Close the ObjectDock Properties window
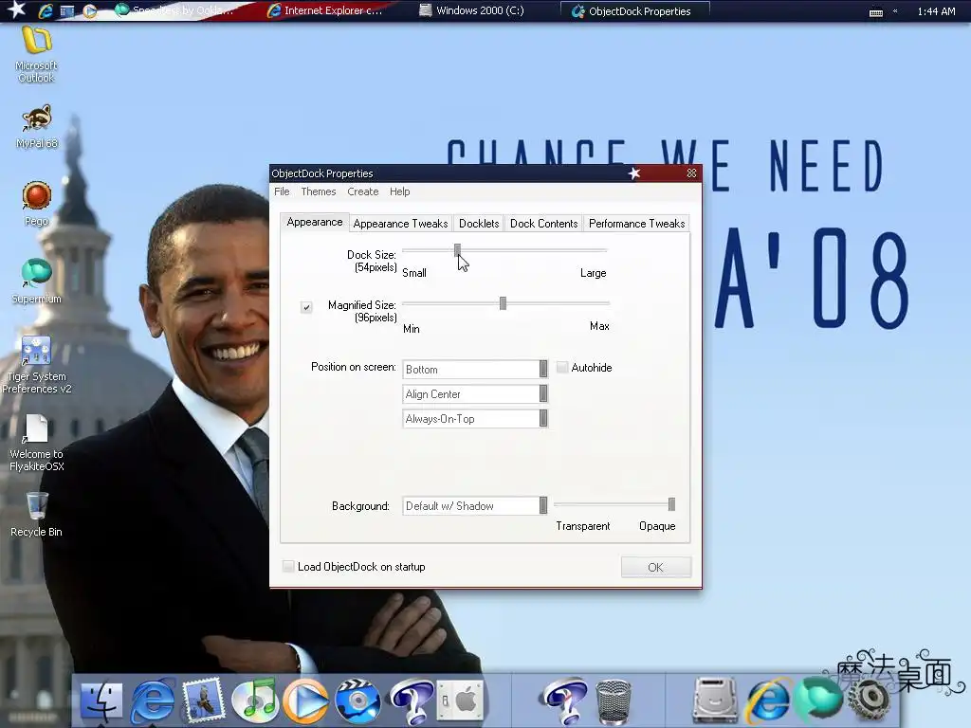 click(x=691, y=173)
